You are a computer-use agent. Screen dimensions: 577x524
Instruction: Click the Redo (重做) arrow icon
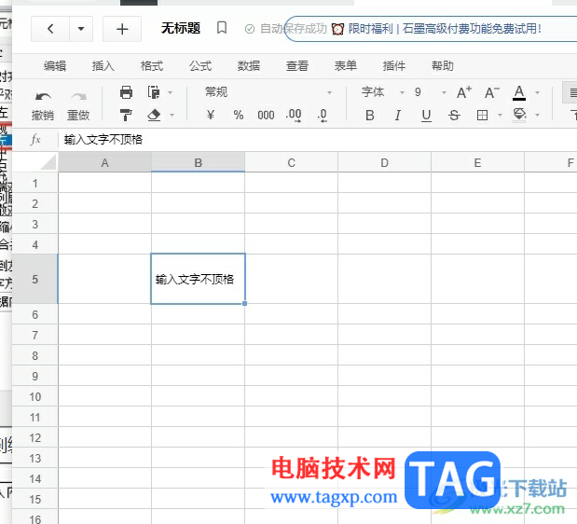coord(78,96)
